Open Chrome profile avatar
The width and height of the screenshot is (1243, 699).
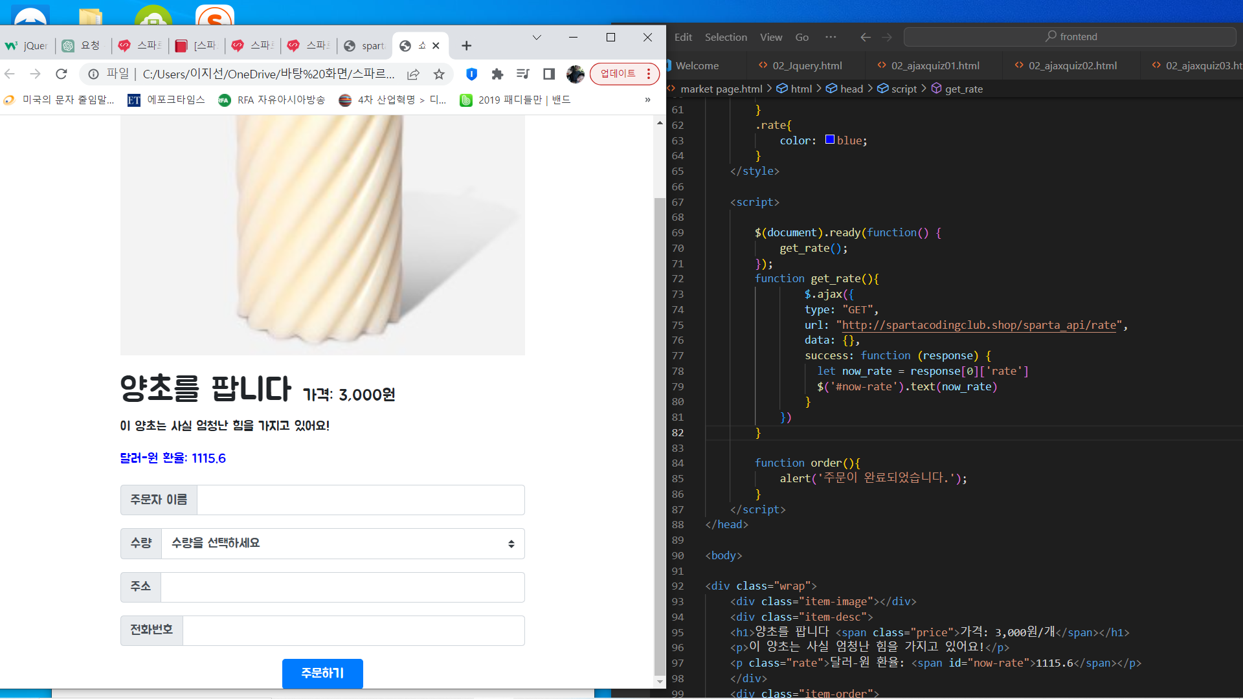(x=575, y=74)
